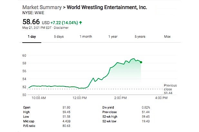
Task: Click the Mkt cap value 4.43B
Action: click(x=67, y=121)
